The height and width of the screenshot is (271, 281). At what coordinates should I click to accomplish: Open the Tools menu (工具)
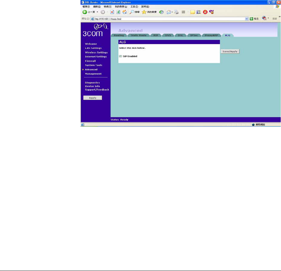point(134,7)
